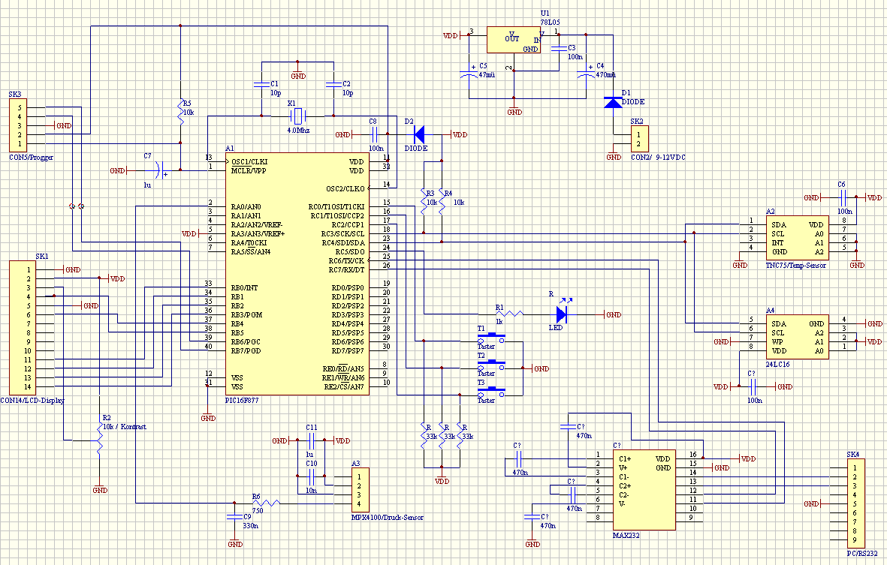Select resistor R6 labeled 750

[x=268, y=503]
